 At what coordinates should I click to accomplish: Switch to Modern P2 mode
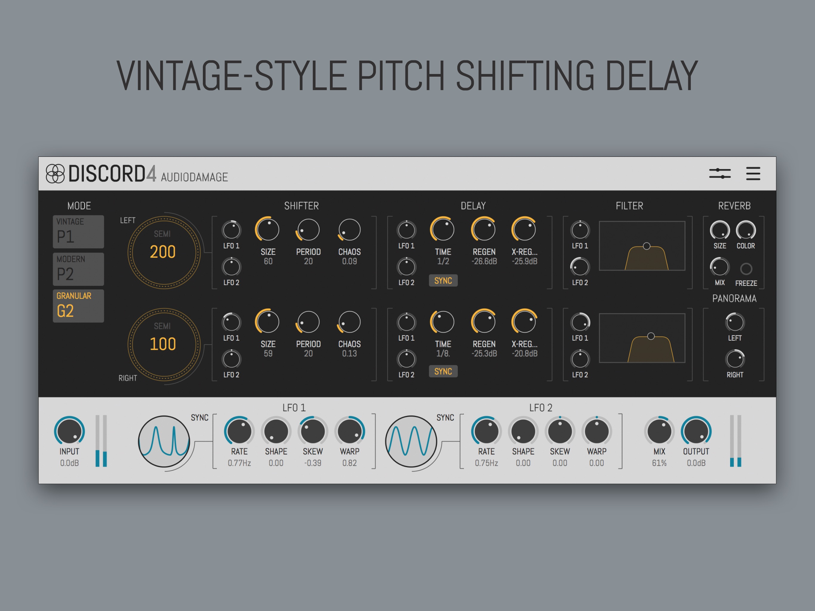[x=78, y=269]
